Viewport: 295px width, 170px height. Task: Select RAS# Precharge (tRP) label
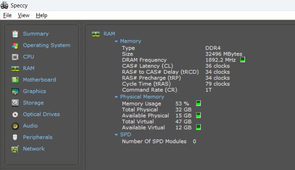click(151, 78)
